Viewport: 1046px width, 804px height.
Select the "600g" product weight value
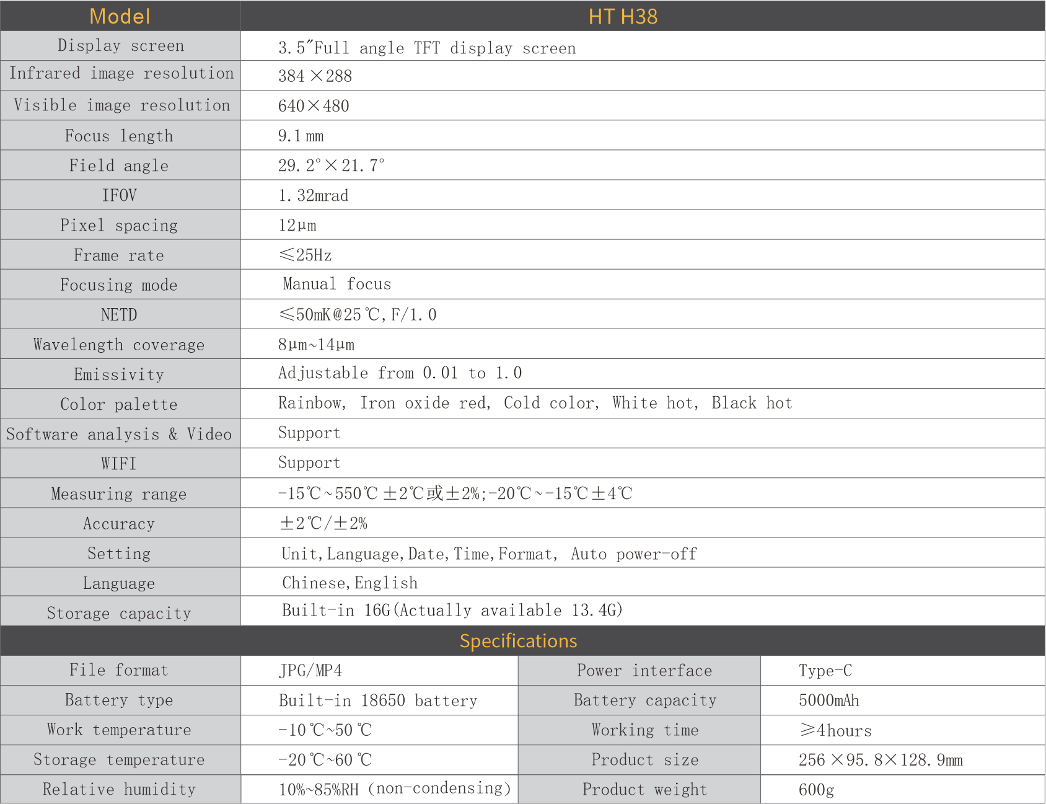[816, 790]
